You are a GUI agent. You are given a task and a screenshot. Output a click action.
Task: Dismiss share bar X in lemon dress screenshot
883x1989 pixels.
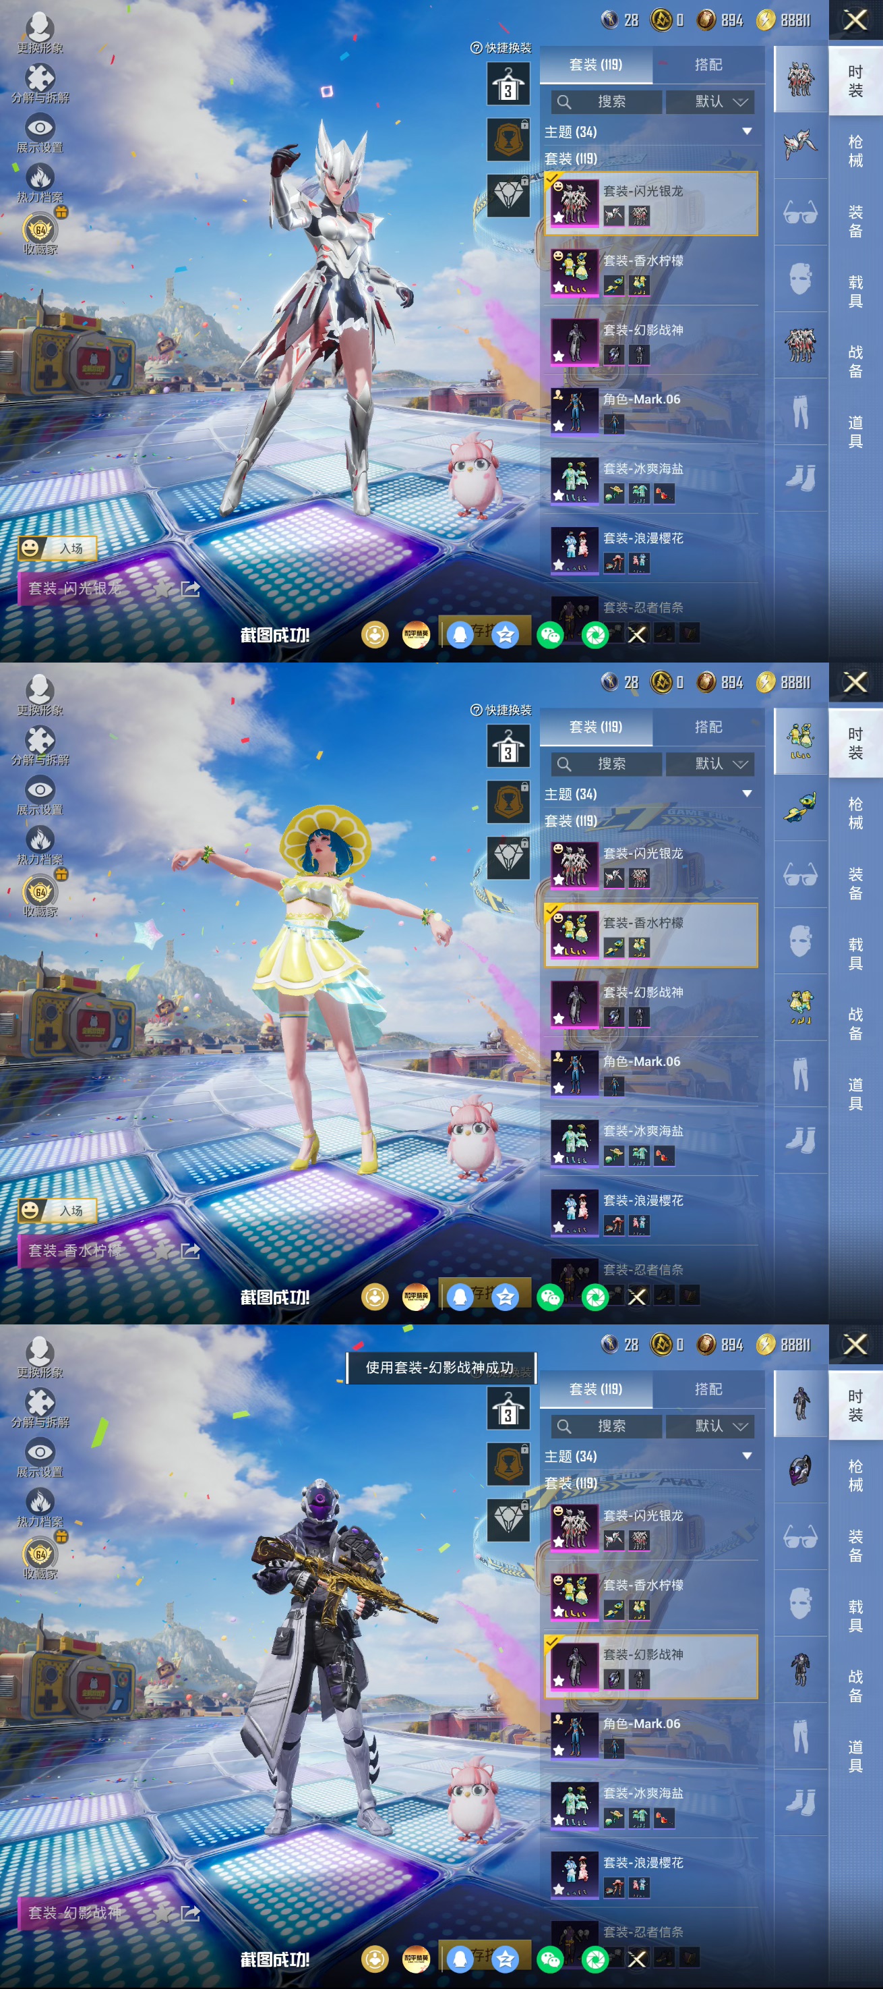637,1297
